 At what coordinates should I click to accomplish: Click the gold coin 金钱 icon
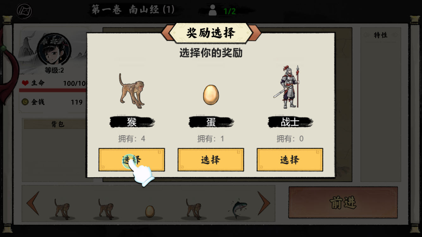coord(25,102)
